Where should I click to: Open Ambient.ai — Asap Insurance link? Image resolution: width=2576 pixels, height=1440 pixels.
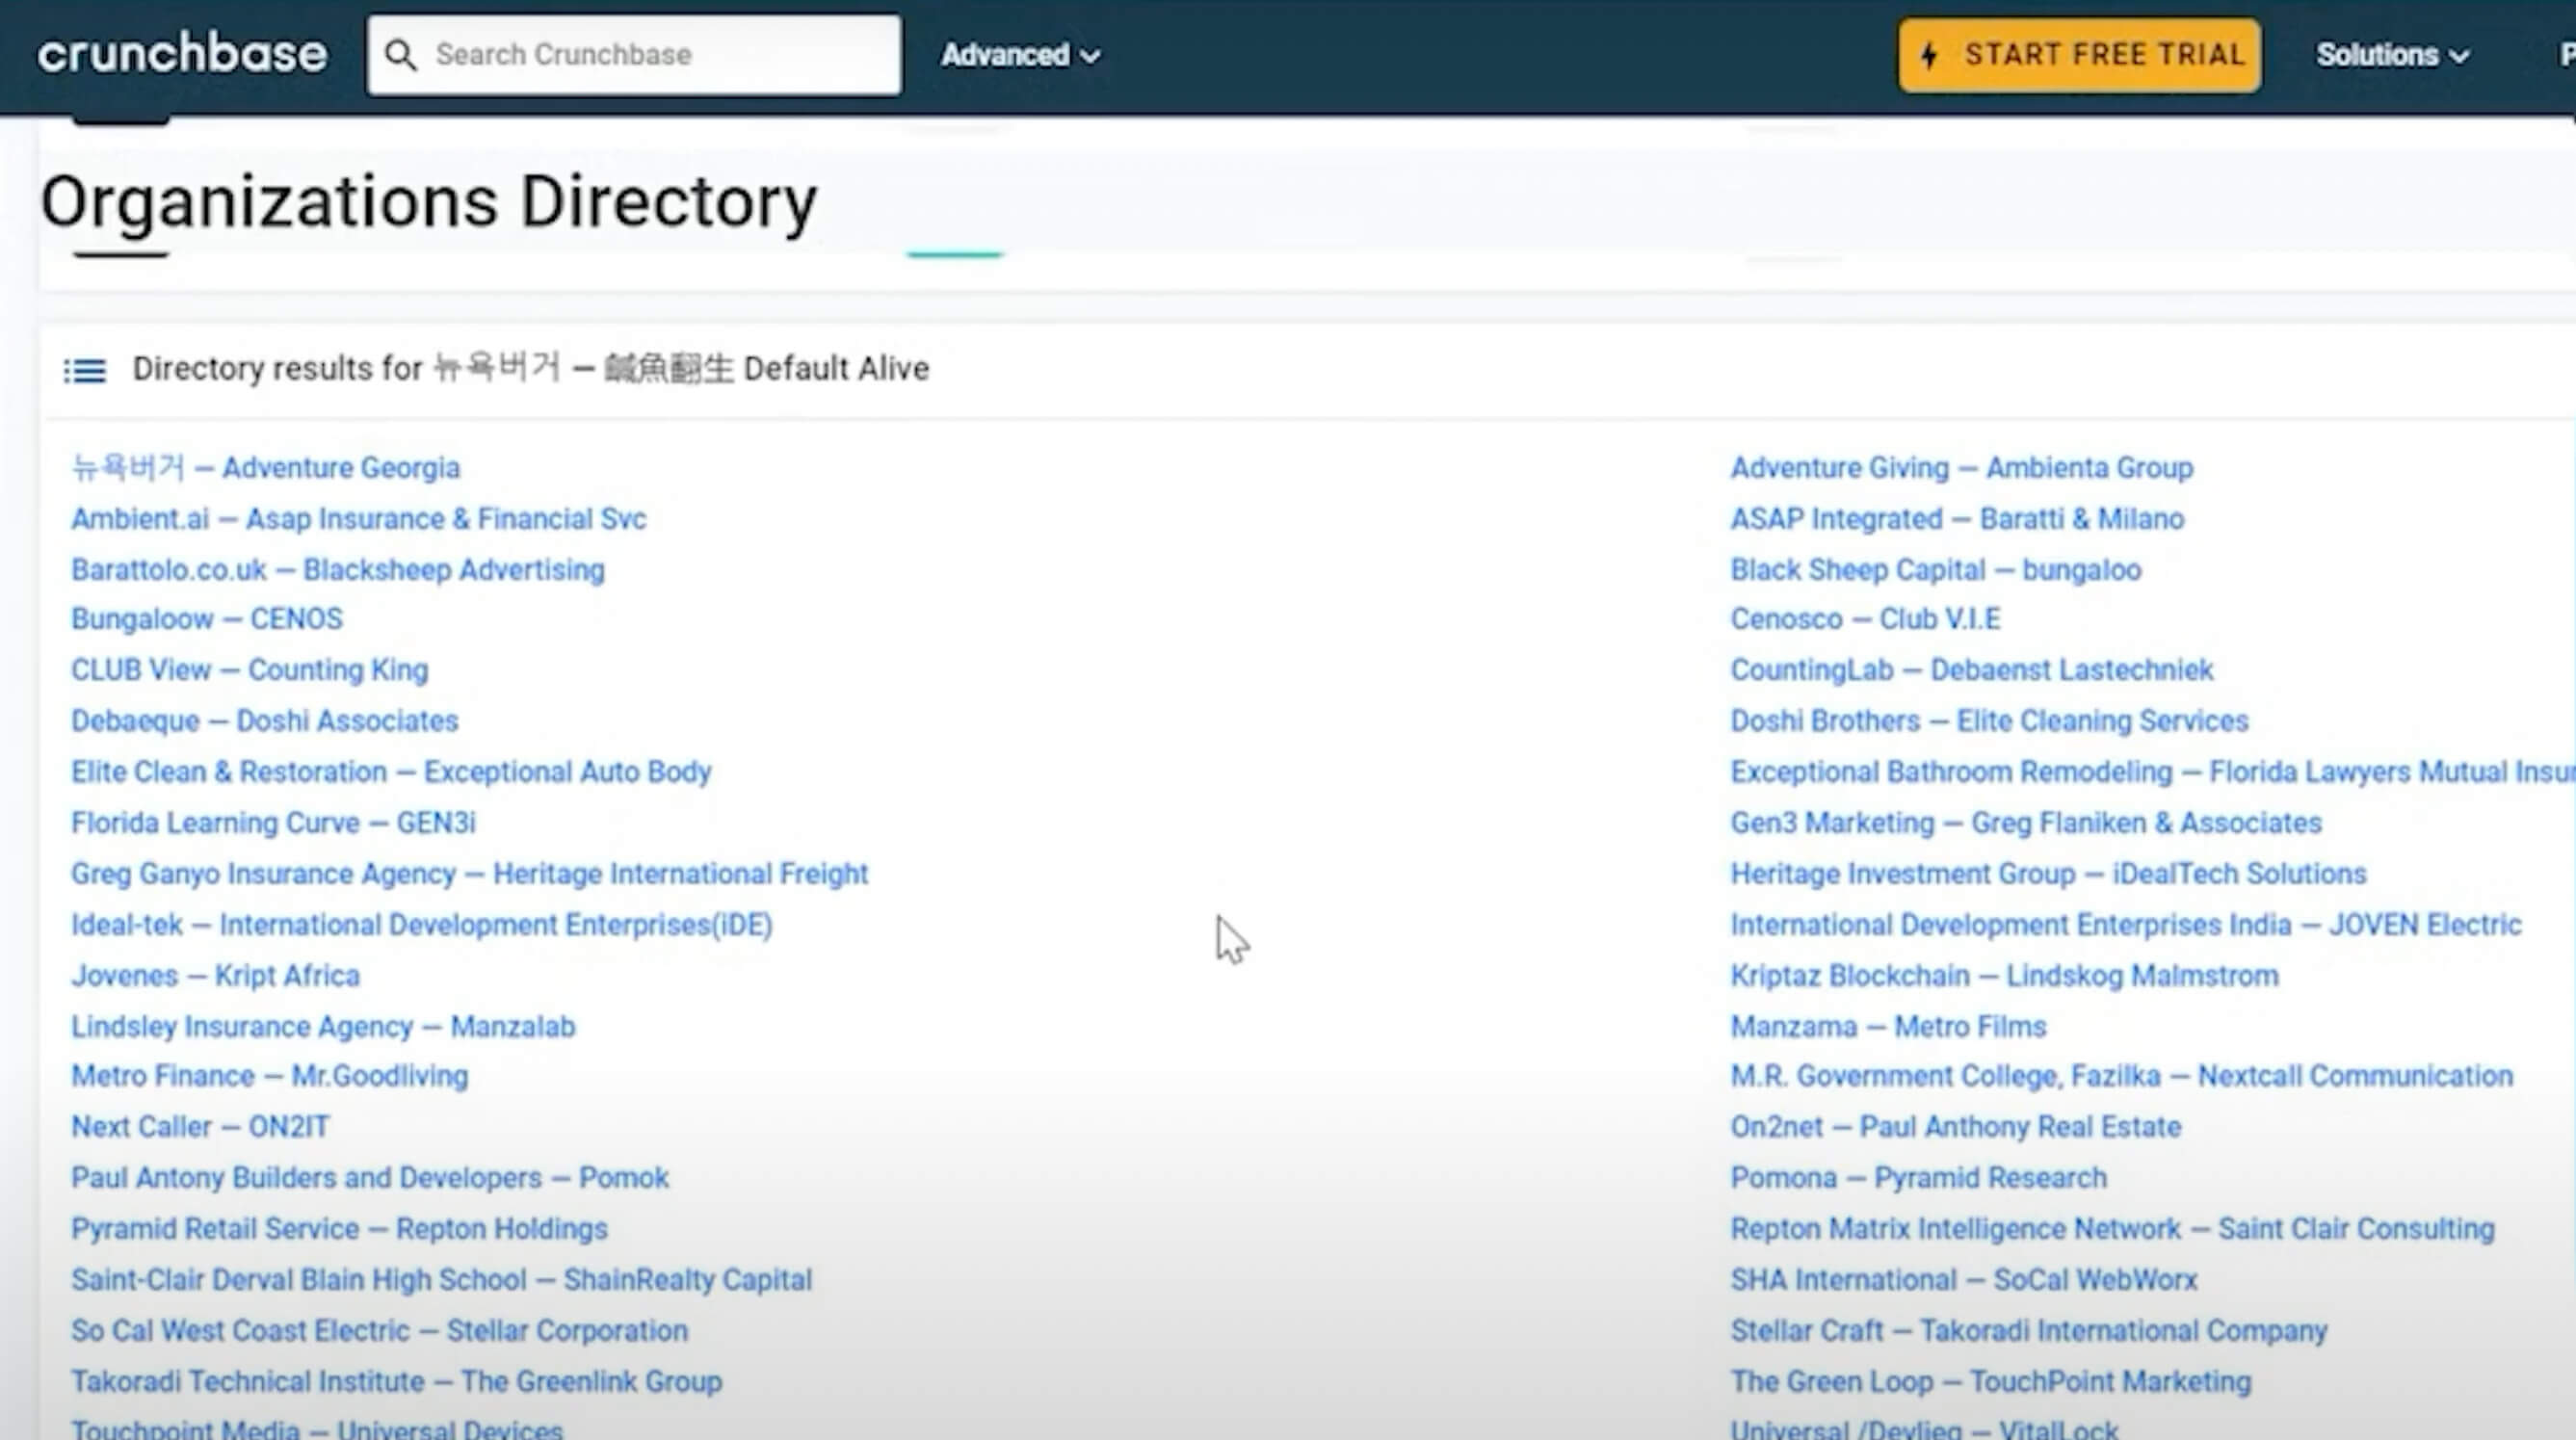coord(358,519)
